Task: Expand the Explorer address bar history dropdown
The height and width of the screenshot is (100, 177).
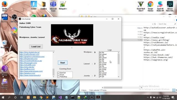Action: point(153,24)
